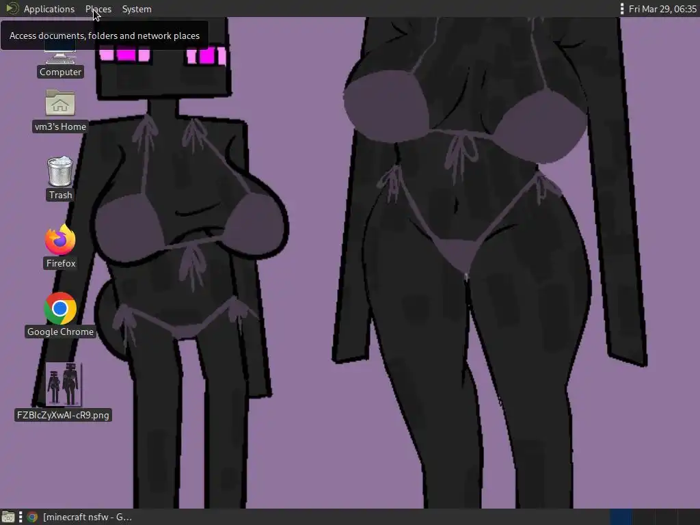Select the Google Chrome desktop icon

pos(60,308)
